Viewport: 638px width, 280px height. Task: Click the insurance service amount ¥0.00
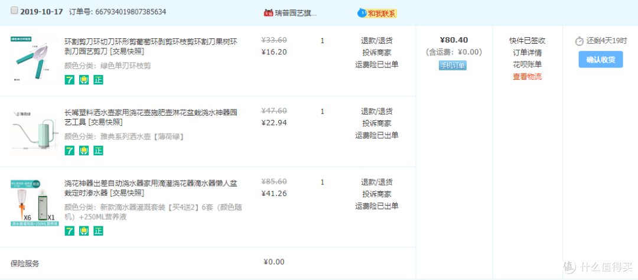(274, 262)
